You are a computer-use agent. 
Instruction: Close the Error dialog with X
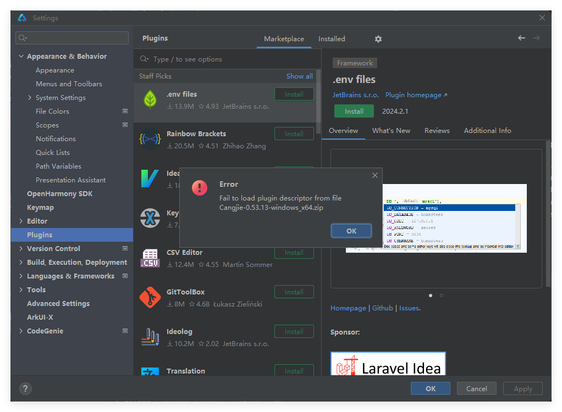[375, 175]
